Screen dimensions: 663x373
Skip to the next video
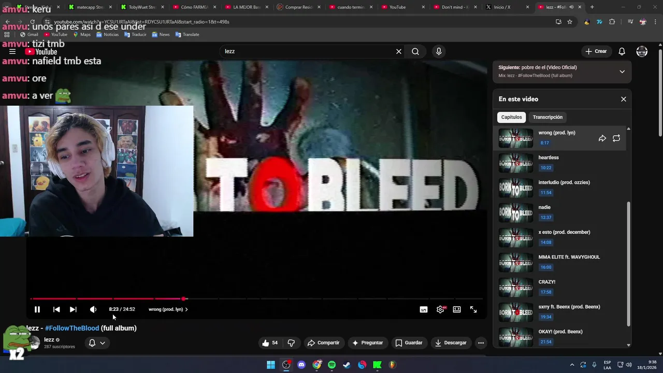click(x=73, y=309)
